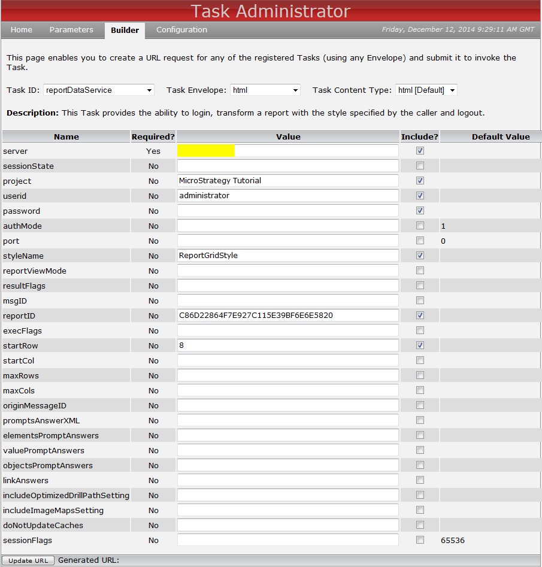Click the reportID value field
Viewport: 542px width, 567px height.
[x=287, y=316]
